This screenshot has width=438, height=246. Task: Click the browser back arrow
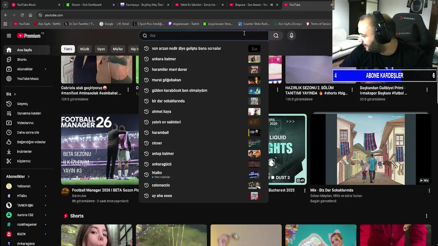coord(6,15)
